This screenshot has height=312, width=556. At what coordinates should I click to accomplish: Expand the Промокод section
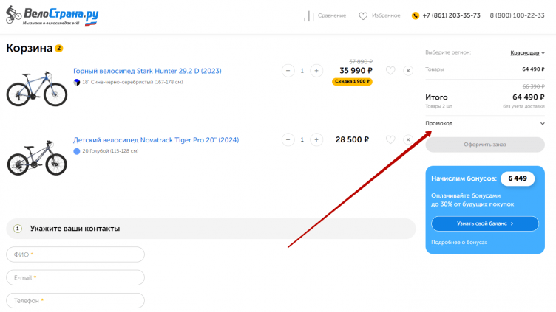click(485, 123)
